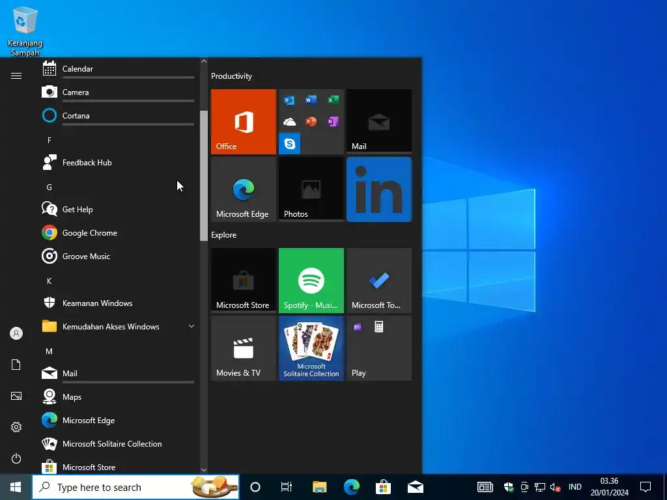This screenshot has width=667, height=500.
Task: Open the clock showing 03.36
Action: tap(609, 487)
